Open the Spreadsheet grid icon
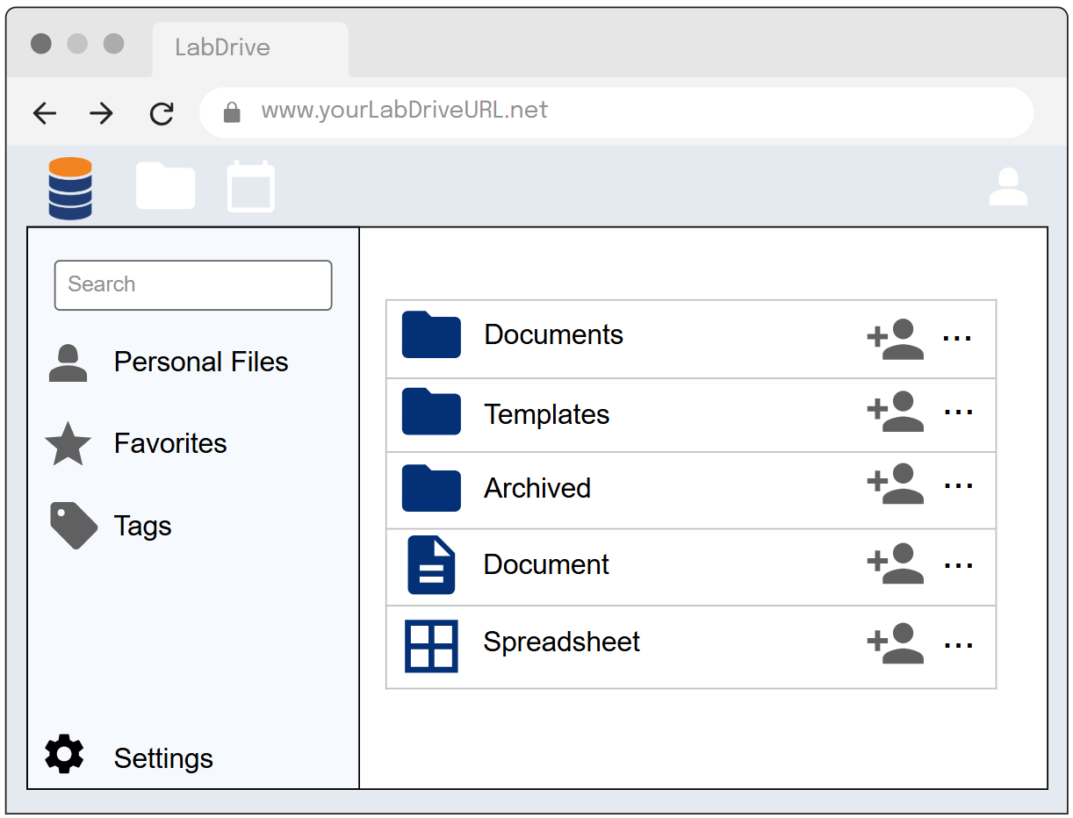 pyautogui.click(x=431, y=646)
